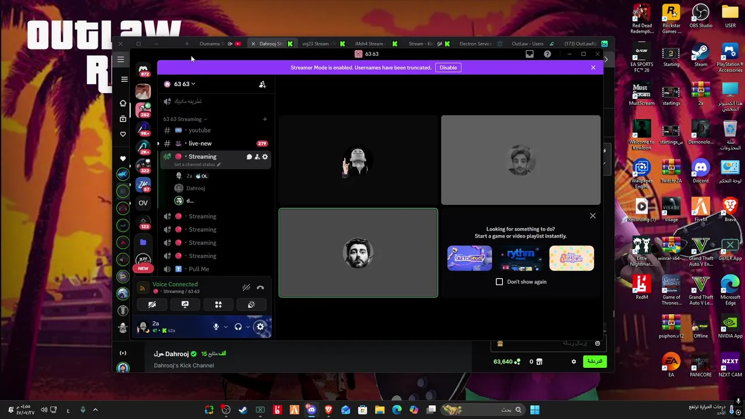Click invite-to-channel icon on active Streaming channel

tap(257, 157)
